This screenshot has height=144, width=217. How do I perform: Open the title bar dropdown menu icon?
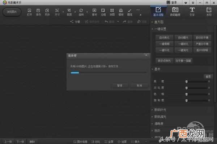point(193,3)
